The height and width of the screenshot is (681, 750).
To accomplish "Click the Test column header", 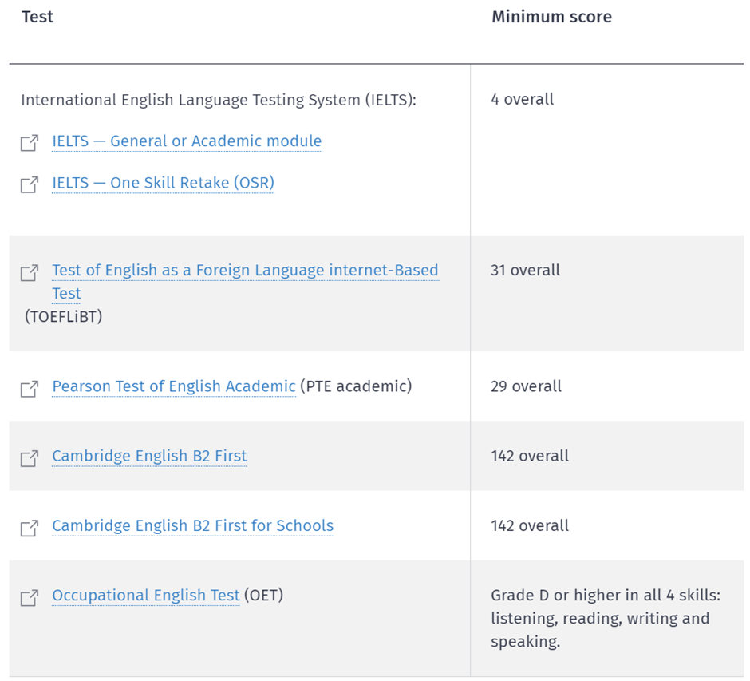I will pyautogui.click(x=37, y=17).
